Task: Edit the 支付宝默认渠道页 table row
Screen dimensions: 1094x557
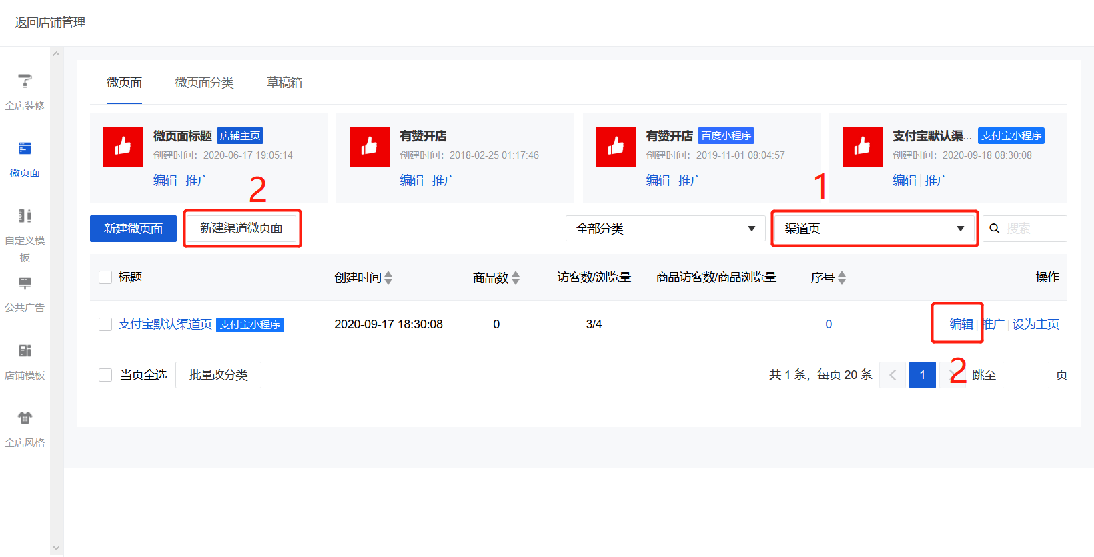Action: coord(961,324)
